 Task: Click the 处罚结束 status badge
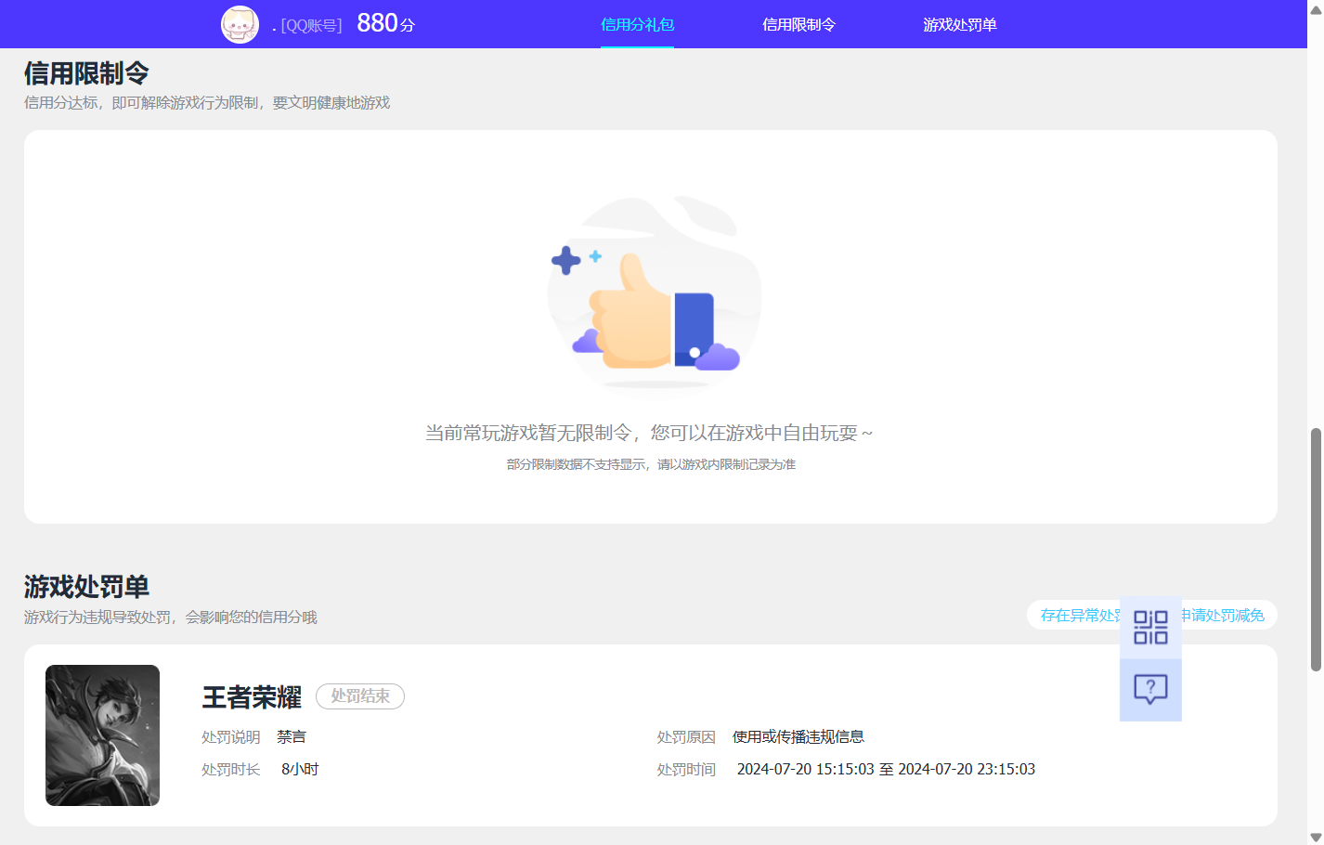(360, 696)
